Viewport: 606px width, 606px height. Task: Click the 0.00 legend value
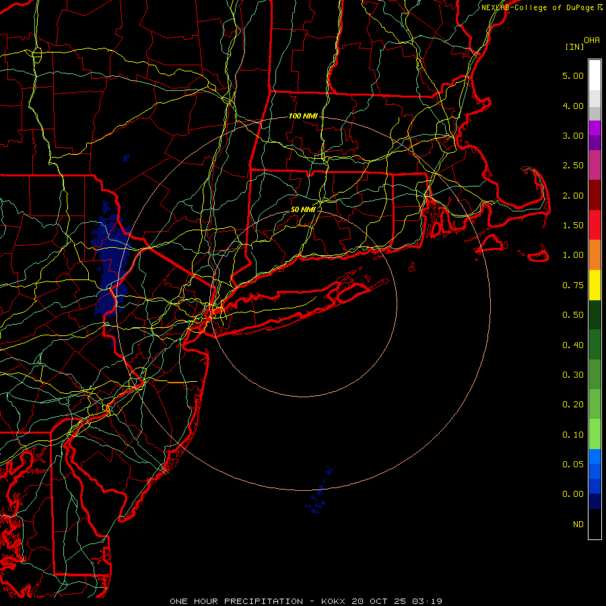pyautogui.click(x=573, y=494)
